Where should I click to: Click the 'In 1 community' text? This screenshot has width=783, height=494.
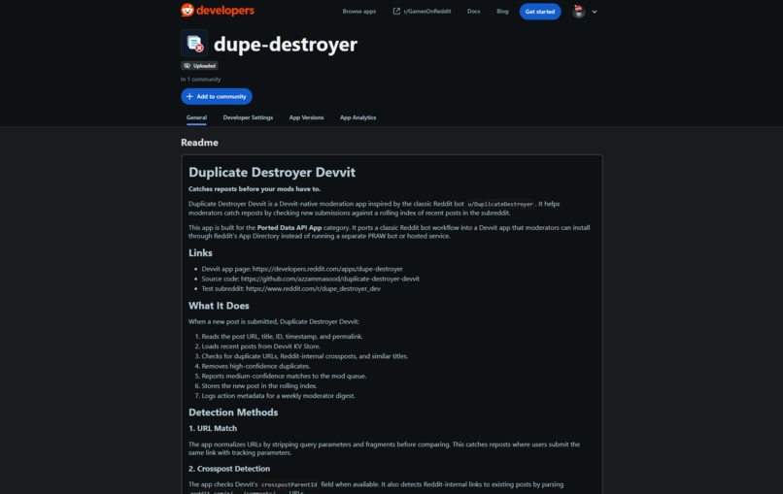tap(200, 79)
